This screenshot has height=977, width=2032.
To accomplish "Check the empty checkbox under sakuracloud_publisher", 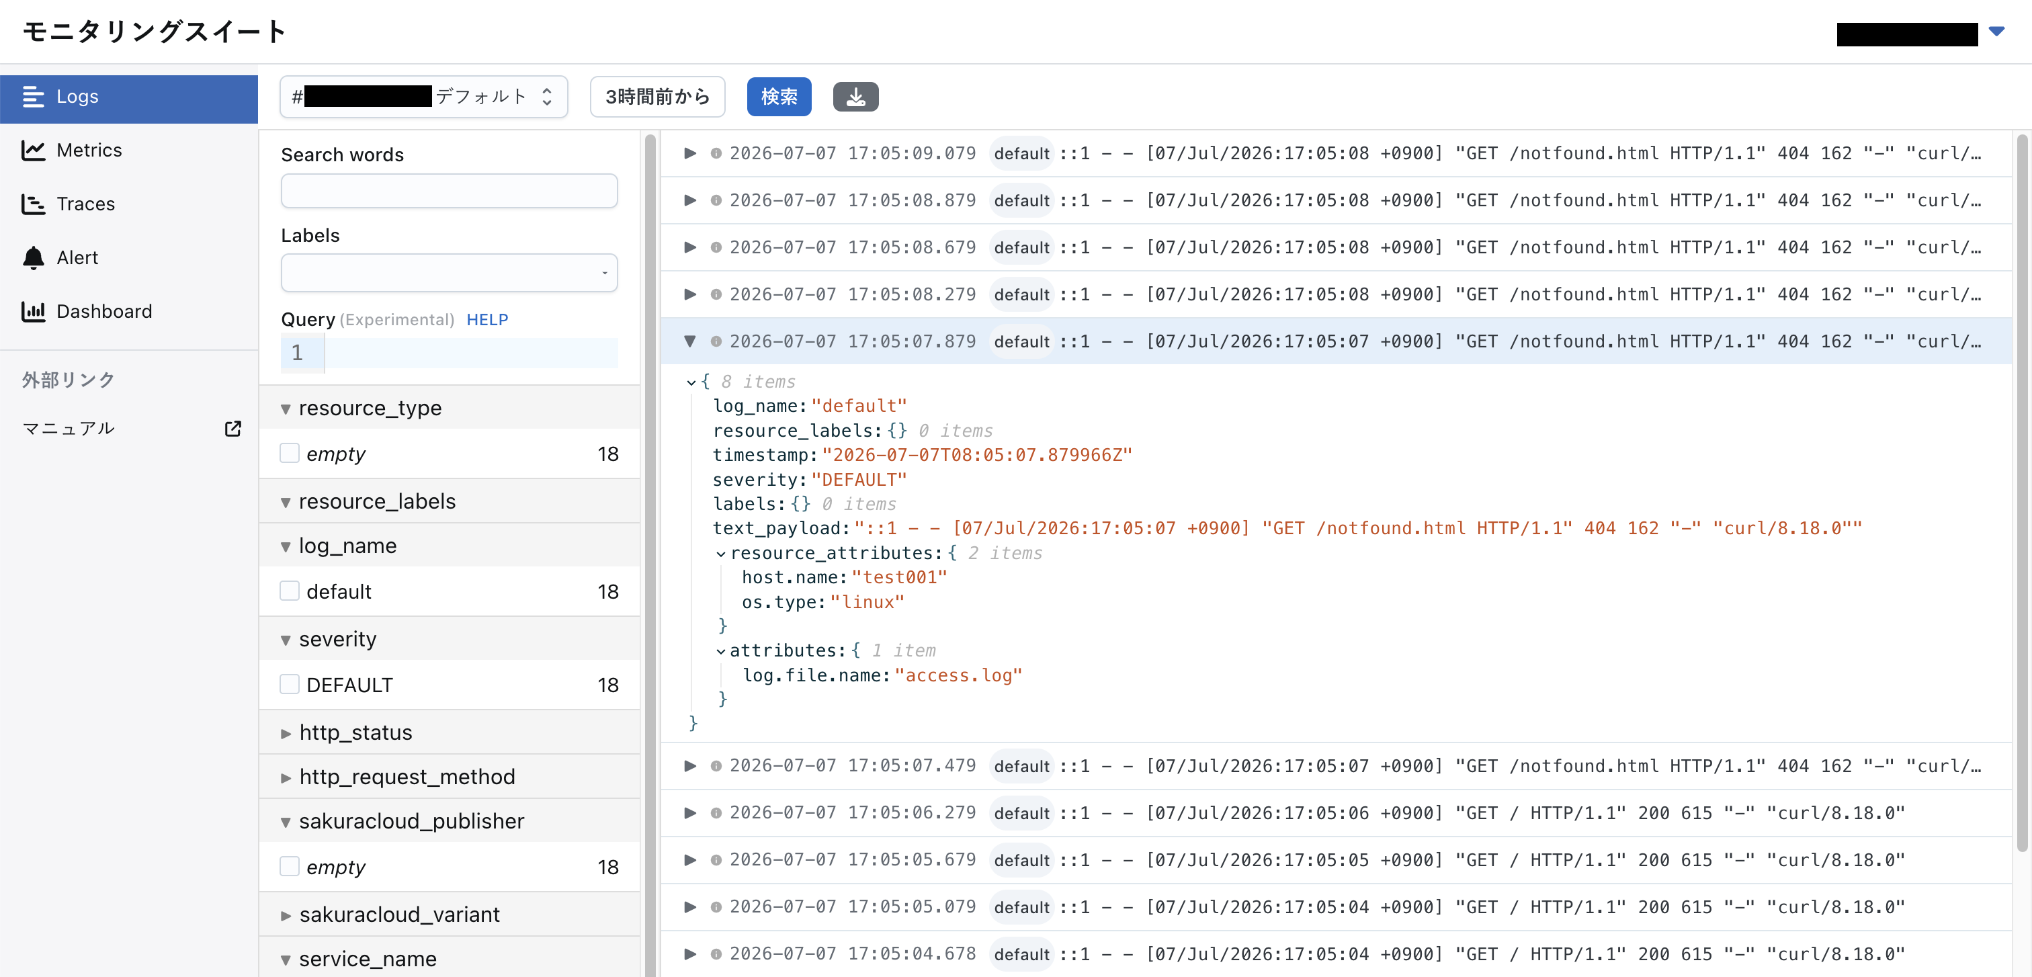I will pos(290,866).
